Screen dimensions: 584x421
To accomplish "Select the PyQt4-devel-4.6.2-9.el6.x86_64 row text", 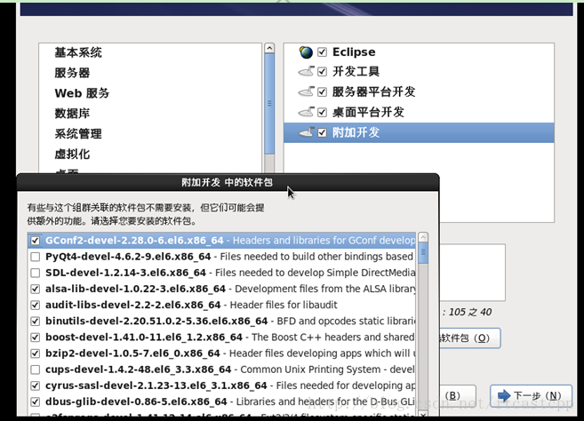I will 128,257.
